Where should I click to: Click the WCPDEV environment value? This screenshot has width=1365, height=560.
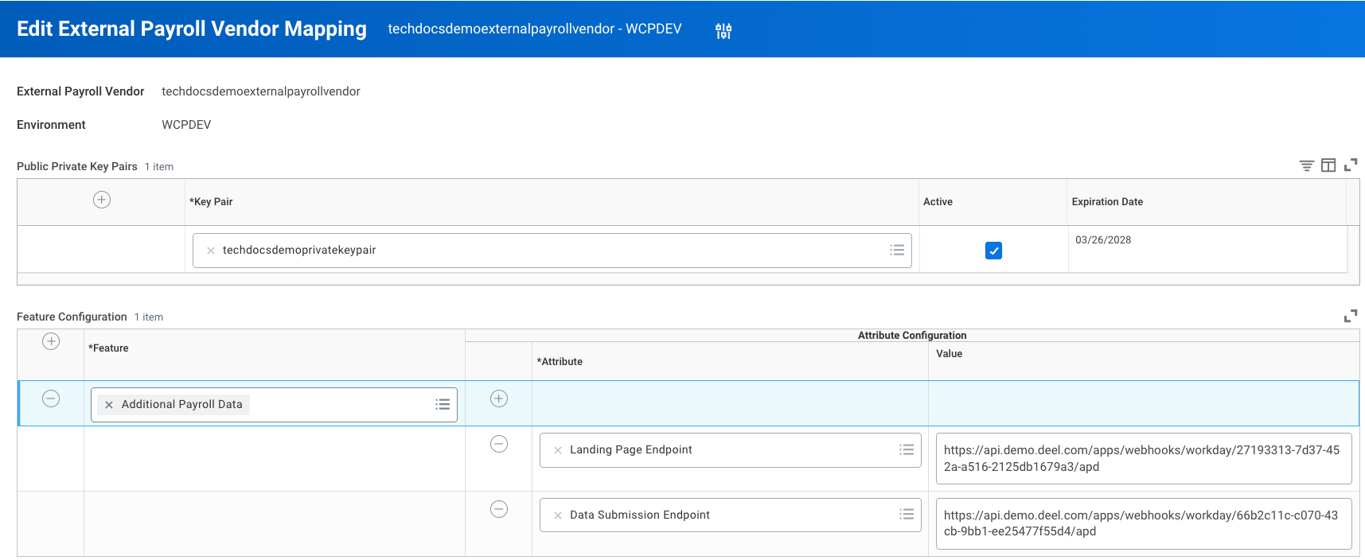click(x=186, y=125)
